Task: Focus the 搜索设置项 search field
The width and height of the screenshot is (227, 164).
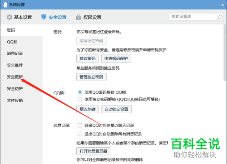Action: (x=196, y=17)
